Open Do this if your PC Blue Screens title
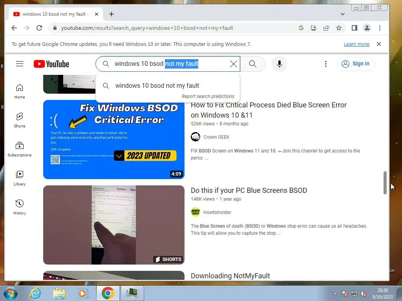This screenshot has width=402, height=301. click(249, 190)
